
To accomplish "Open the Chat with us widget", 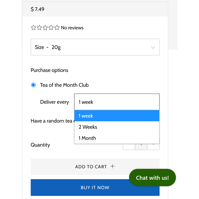I will coord(152,178).
